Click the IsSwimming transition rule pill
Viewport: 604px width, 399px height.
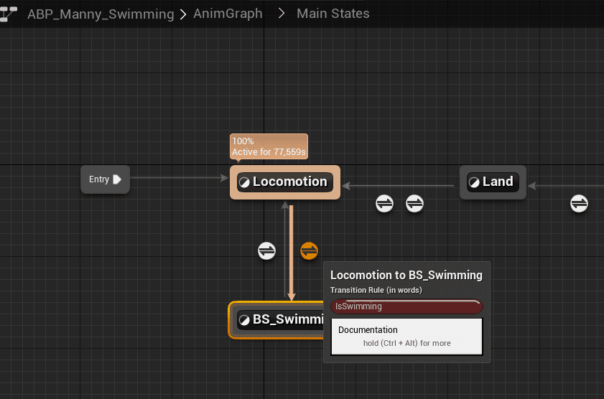pyautogui.click(x=406, y=306)
